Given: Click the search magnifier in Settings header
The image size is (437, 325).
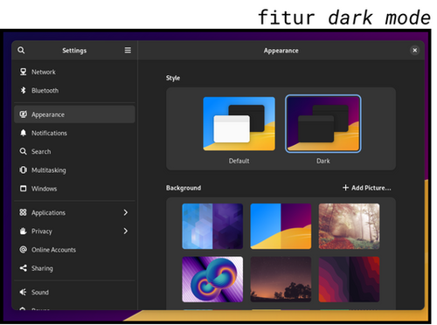Looking at the screenshot, I should click(x=21, y=51).
